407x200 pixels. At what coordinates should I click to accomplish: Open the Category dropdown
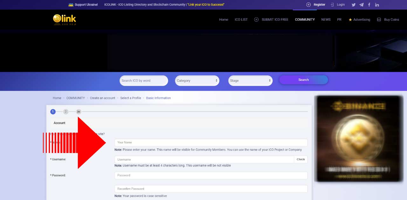197,80
